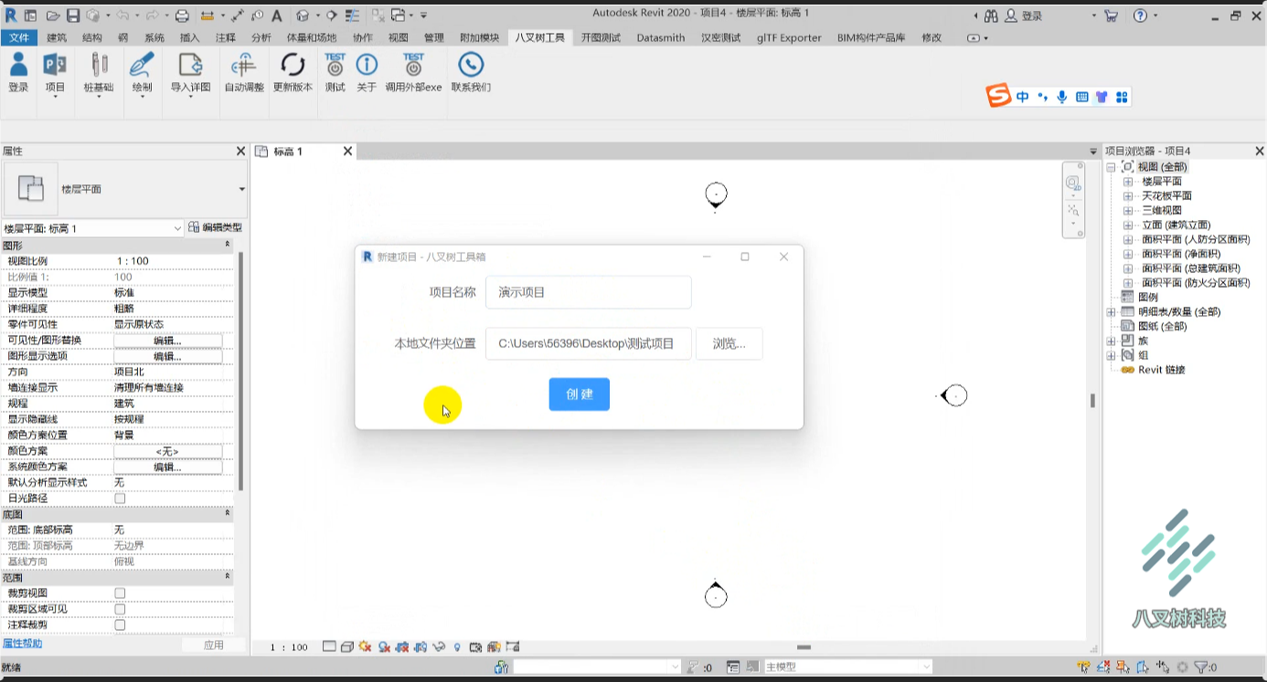Viewport: 1267px width, 682px height.
Task: Open the 管理 ribbon tab
Action: 433,38
